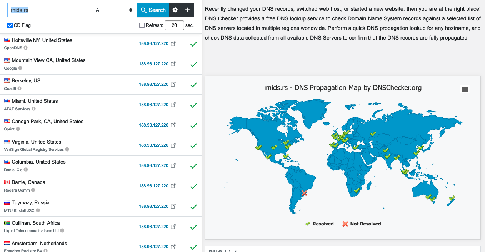Click the IP address in Miami row
The height and width of the screenshot is (252, 485).
coord(154,105)
